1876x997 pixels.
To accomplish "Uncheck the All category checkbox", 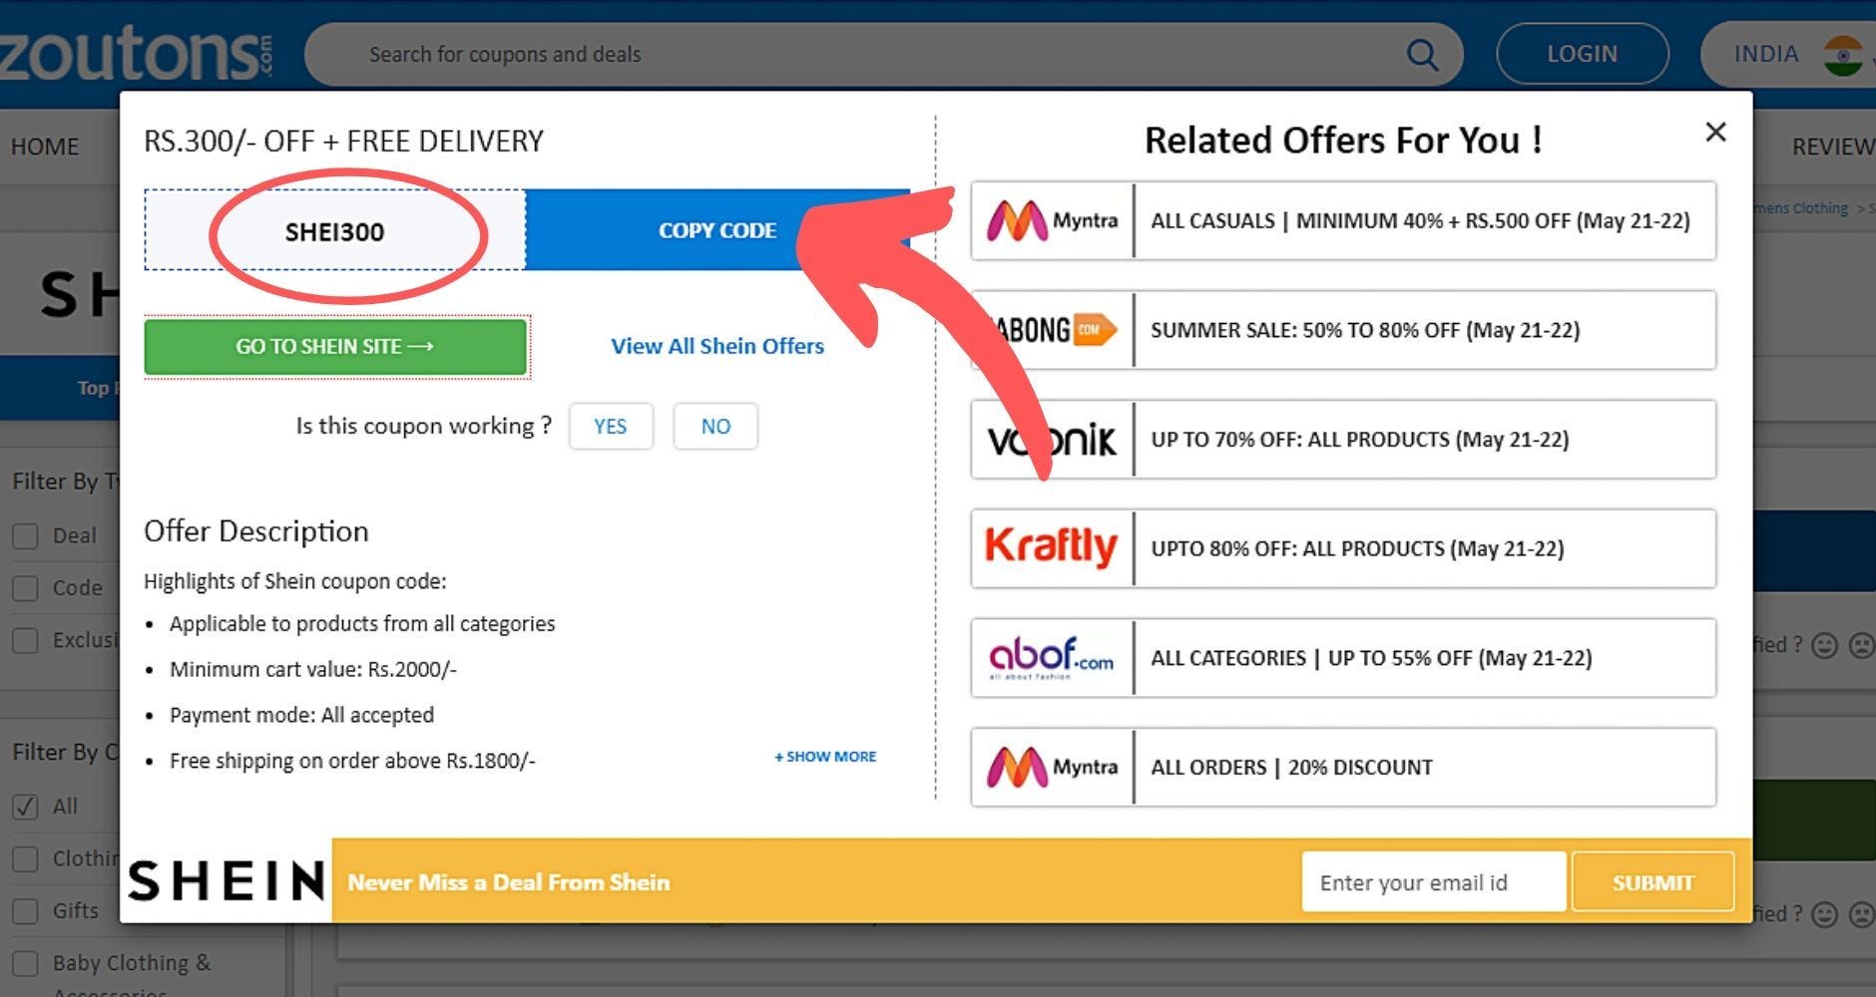I will [25, 807].
